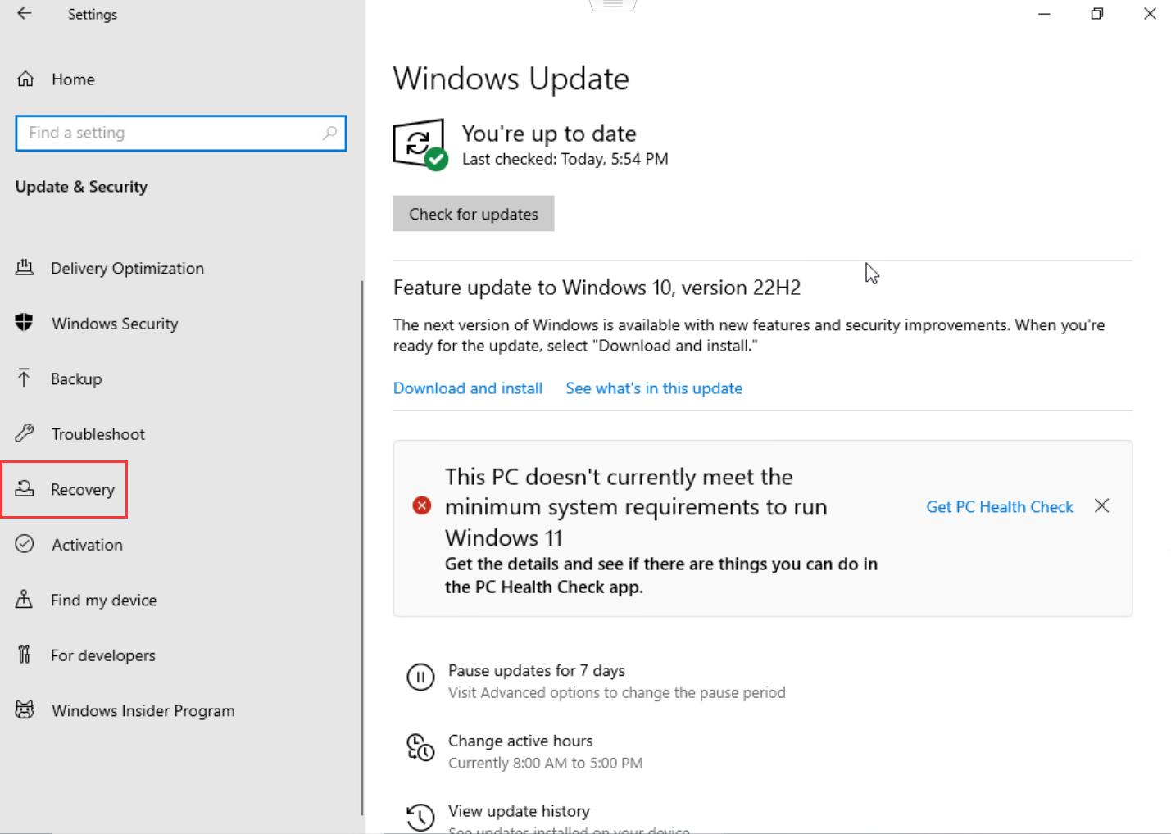Open Change active hours option
This screenshot has height=834, width=1171.
point(520,741)
